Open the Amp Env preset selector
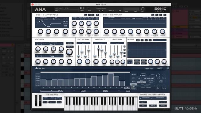Image resolution: width=201 pixels, height=113 pixels. 100,43
